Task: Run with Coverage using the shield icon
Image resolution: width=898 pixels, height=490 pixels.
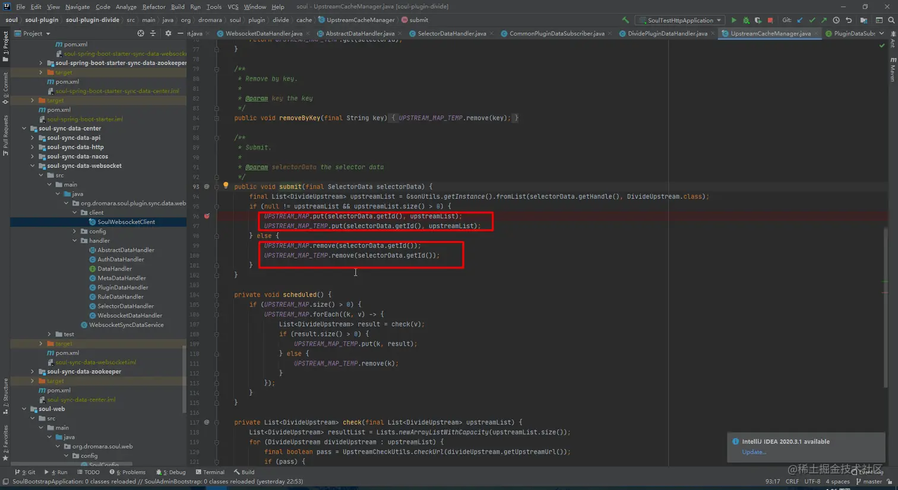Action: [758, 20]
